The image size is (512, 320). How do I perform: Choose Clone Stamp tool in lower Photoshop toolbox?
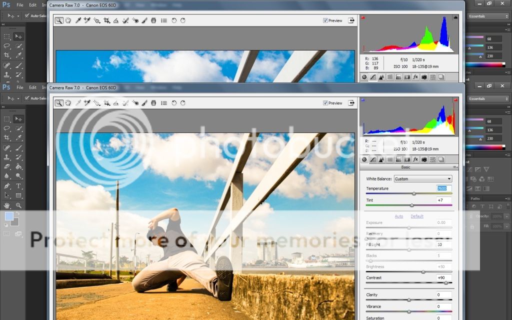point(7,157)
